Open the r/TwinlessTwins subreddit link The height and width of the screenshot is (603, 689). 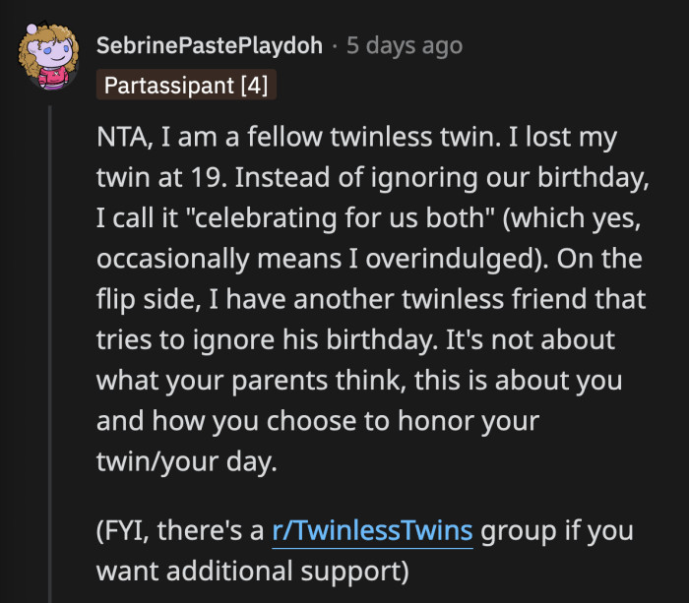(373, 532)
